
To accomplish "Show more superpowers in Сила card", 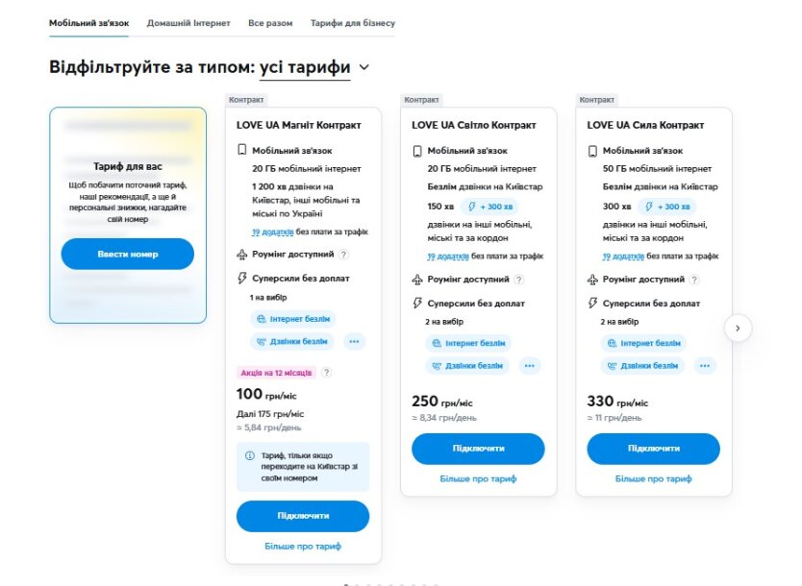I will [705, 366].
